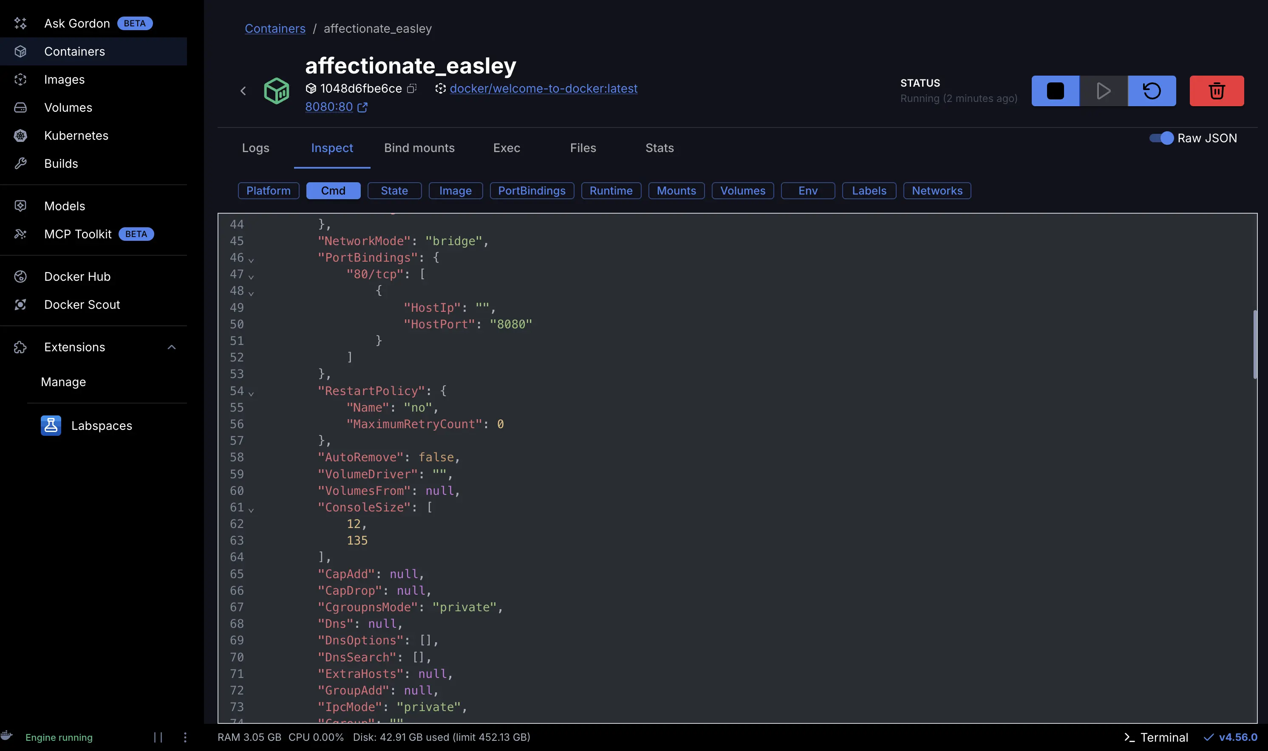Open the Kubernetes settings
1268x751 pixels.
[x=76, y=135]
